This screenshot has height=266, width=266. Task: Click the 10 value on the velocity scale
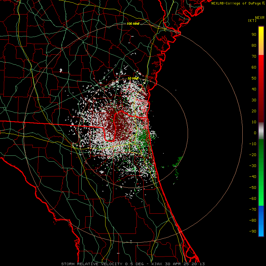[254, 122]
